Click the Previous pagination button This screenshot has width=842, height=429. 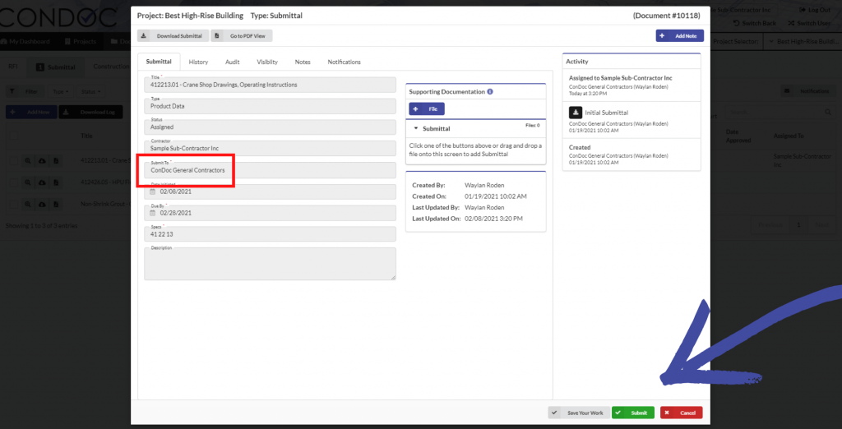[x=770, y=224]
